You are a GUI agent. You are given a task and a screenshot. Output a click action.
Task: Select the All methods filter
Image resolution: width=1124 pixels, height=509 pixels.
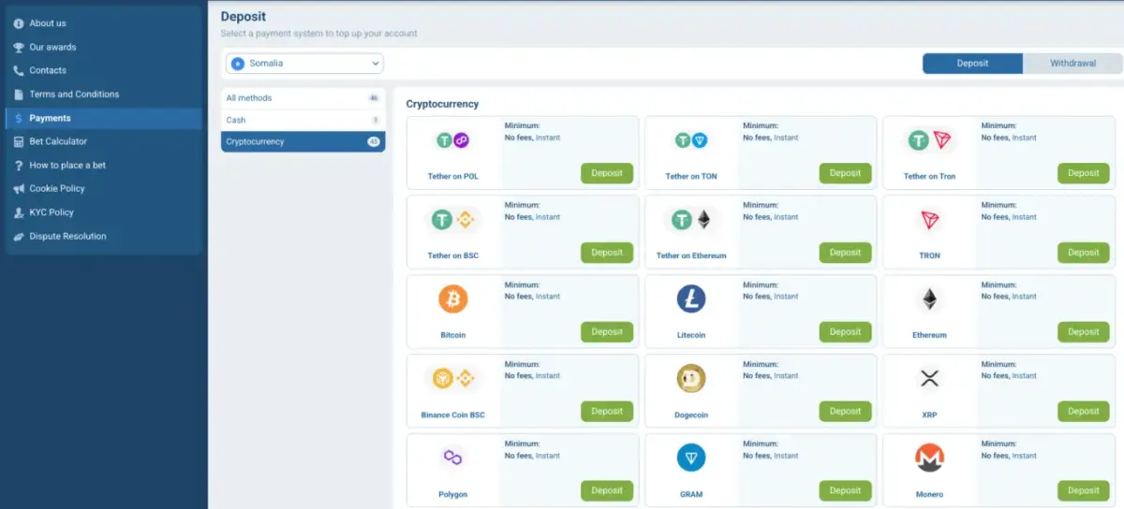[303, 98]
